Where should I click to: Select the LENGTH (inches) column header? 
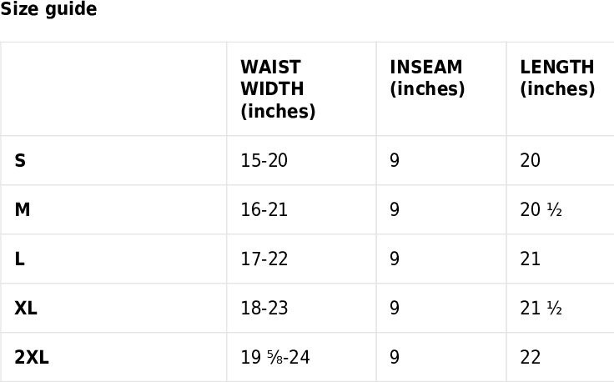[561, 89]
